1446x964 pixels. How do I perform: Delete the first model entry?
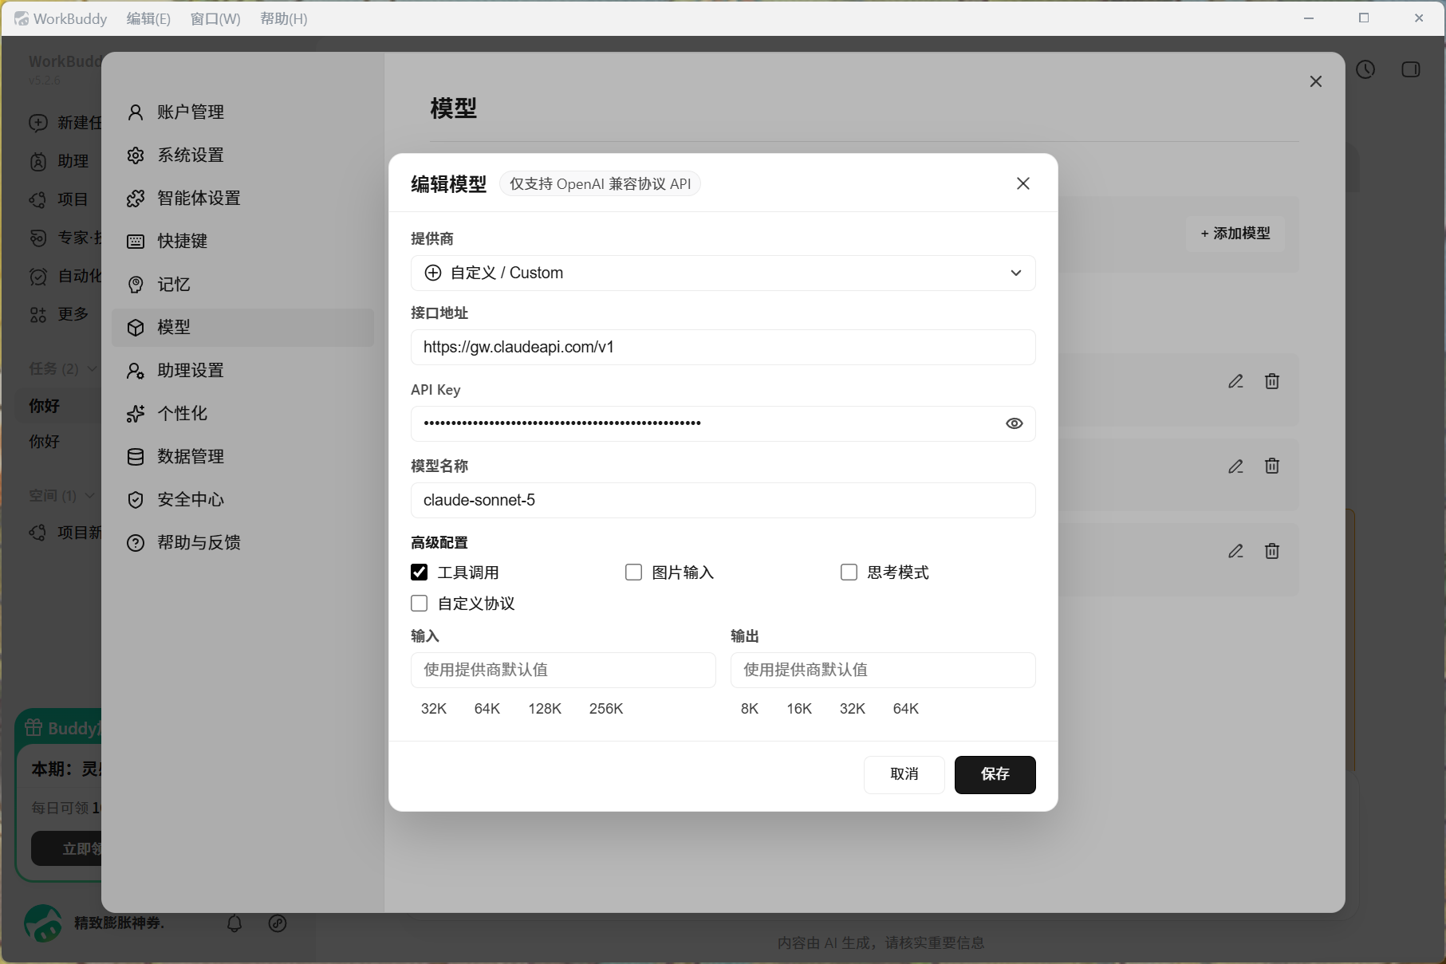(1272, 381)
